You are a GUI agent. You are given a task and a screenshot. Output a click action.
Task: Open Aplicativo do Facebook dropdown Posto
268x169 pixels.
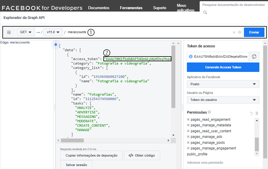223,84
